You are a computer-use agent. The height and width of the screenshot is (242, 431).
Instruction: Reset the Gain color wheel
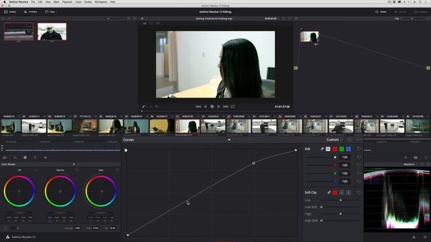click(117, 170)
